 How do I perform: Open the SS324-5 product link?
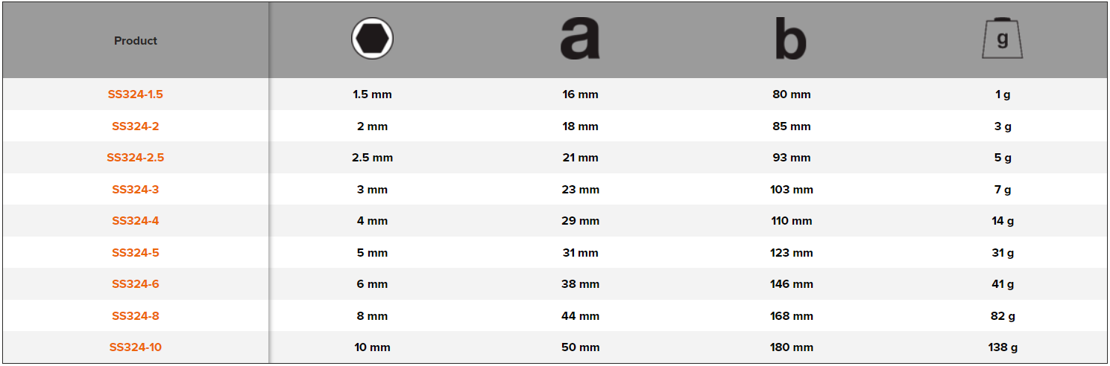[136, 253]
